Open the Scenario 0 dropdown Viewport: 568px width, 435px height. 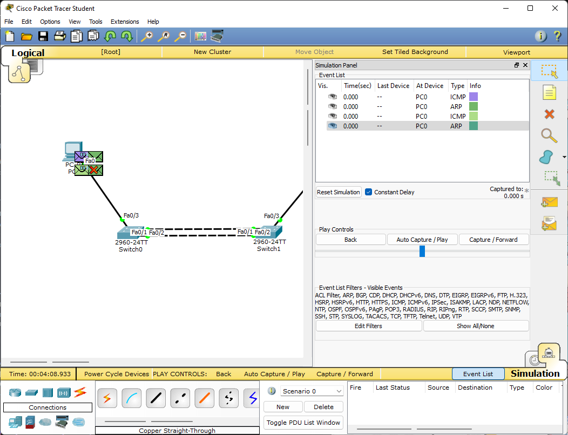click(312, 391)
